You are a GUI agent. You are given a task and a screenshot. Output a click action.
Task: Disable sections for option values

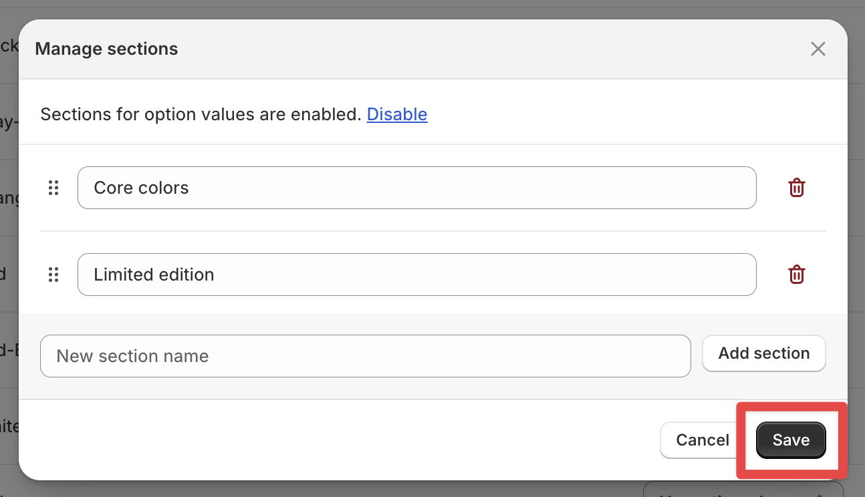click(x=396, y=114)
